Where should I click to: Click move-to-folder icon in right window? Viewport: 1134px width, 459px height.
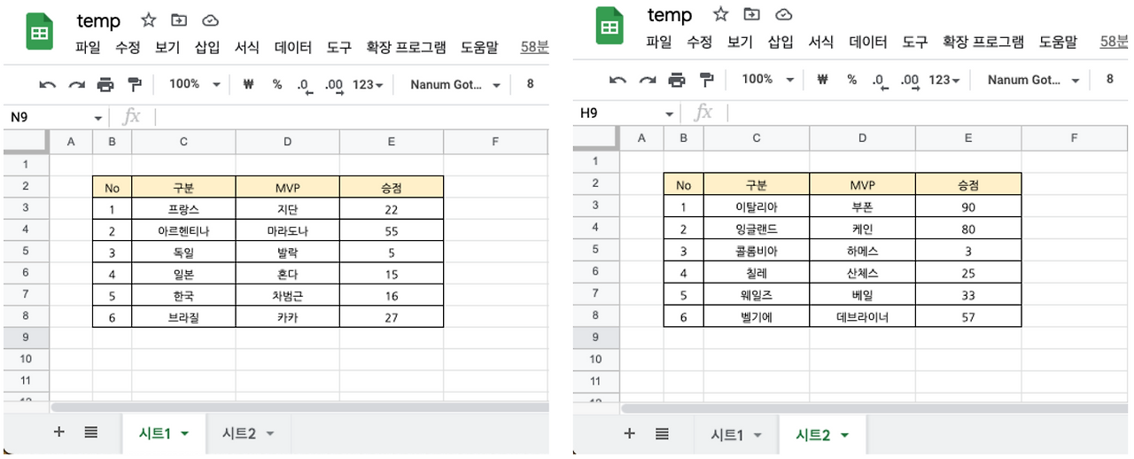click(752, 14)
